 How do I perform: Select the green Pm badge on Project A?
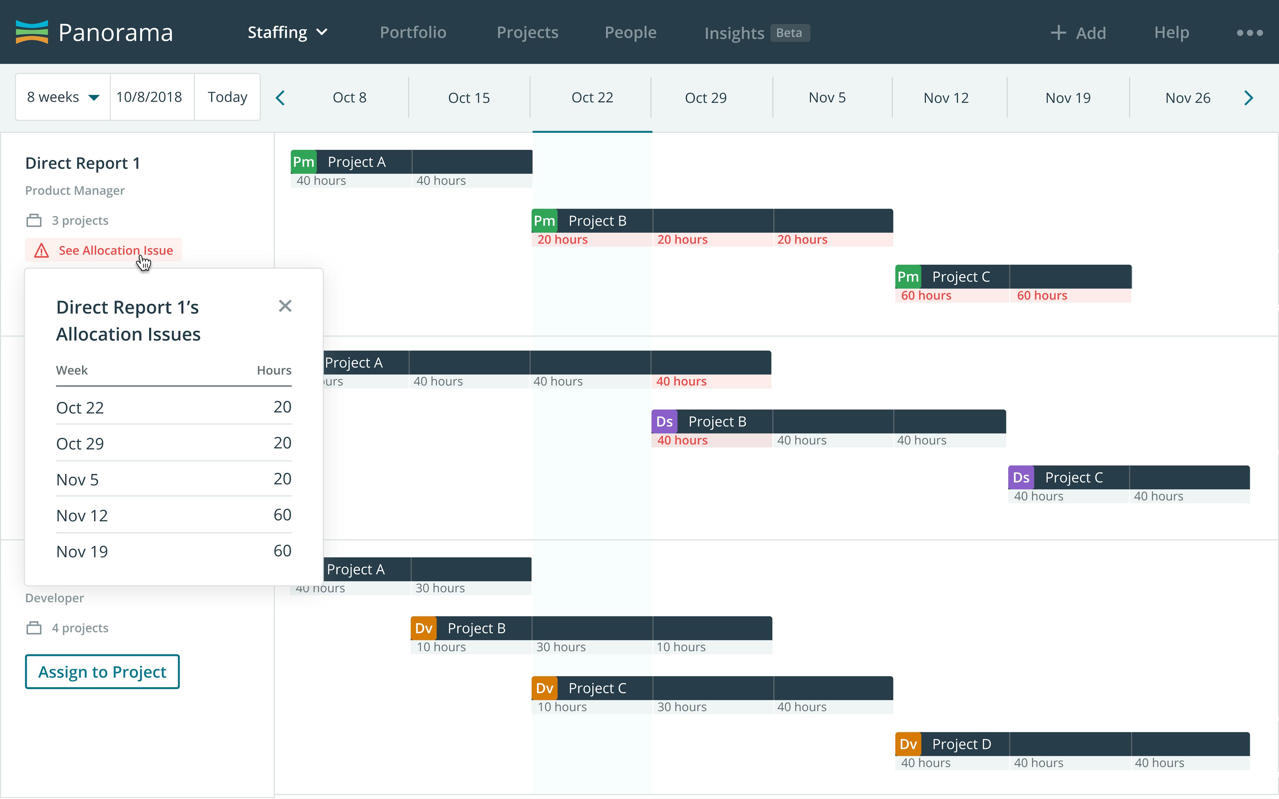[x=303, y=161]
